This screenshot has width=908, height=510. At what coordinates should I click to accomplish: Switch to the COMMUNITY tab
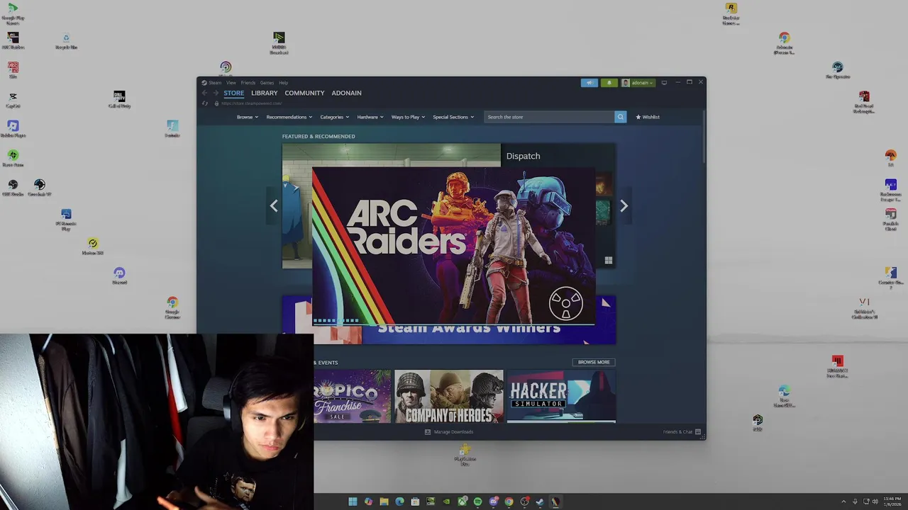click(304, 93)
